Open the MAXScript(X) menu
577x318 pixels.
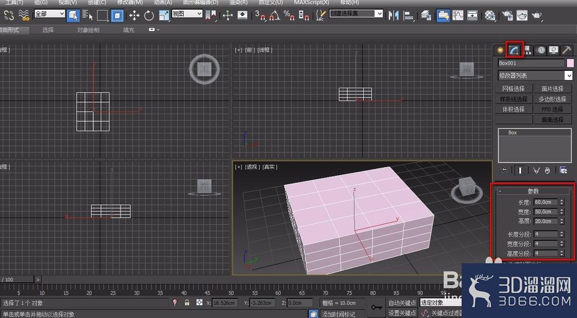(x=312, y=2)
